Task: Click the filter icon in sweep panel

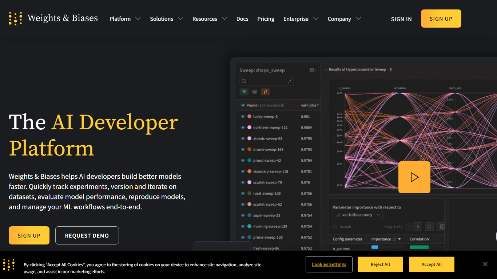Action: point(244,92)
